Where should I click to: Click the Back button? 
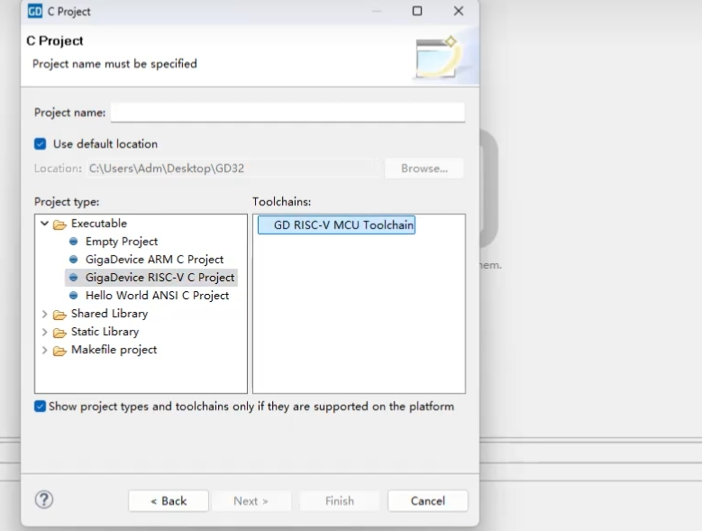[169, 501]
